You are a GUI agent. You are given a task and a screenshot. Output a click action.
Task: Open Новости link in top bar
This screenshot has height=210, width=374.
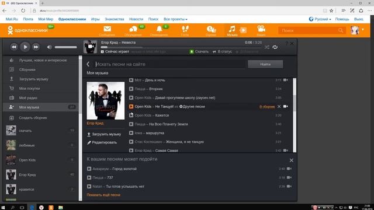pos(136,19)
